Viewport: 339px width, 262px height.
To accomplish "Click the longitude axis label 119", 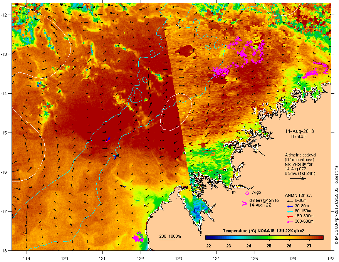I will point(27,258).
